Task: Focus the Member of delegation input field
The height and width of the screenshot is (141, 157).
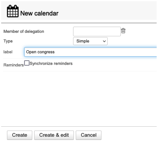Action: (x=97, y=31)
